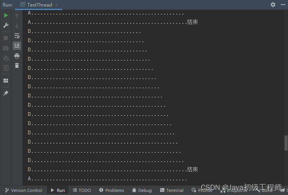Stop the process with the square icon

(6, 38)
